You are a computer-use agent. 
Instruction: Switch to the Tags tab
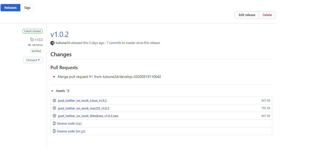(x=27, y=8)
